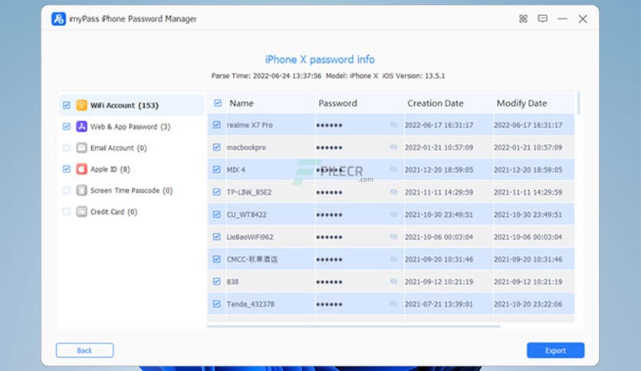Open the feedback chat icon in title bar
The image size is (641, 371).
[543, 19]
